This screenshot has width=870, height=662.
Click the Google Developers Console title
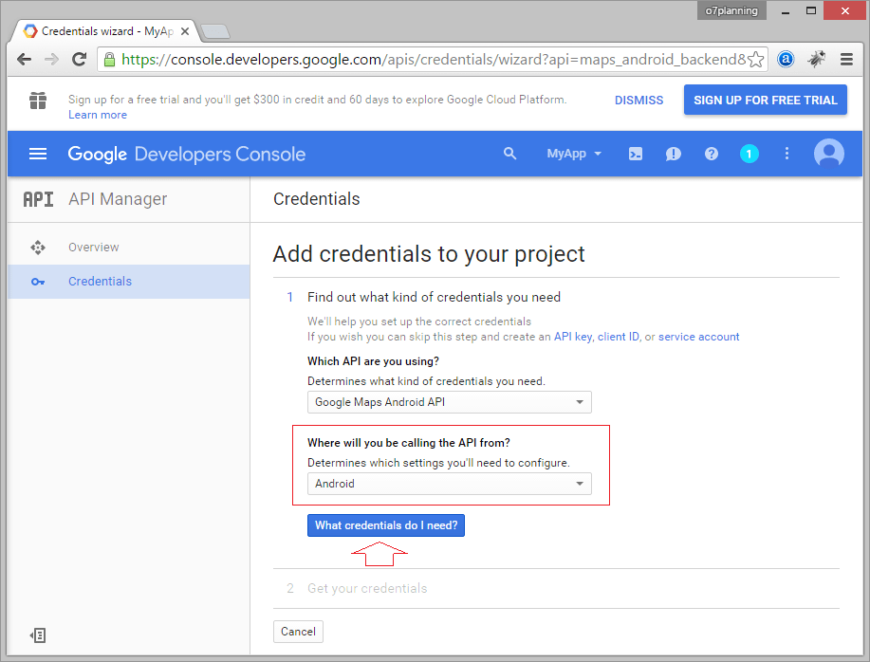coord(186,154)
